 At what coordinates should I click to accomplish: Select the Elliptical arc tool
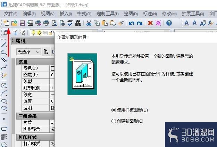tap(4, 108)
